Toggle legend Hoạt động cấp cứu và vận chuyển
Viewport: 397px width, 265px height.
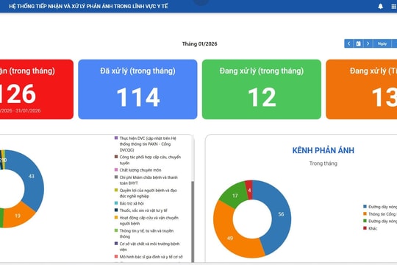point(147,221)
